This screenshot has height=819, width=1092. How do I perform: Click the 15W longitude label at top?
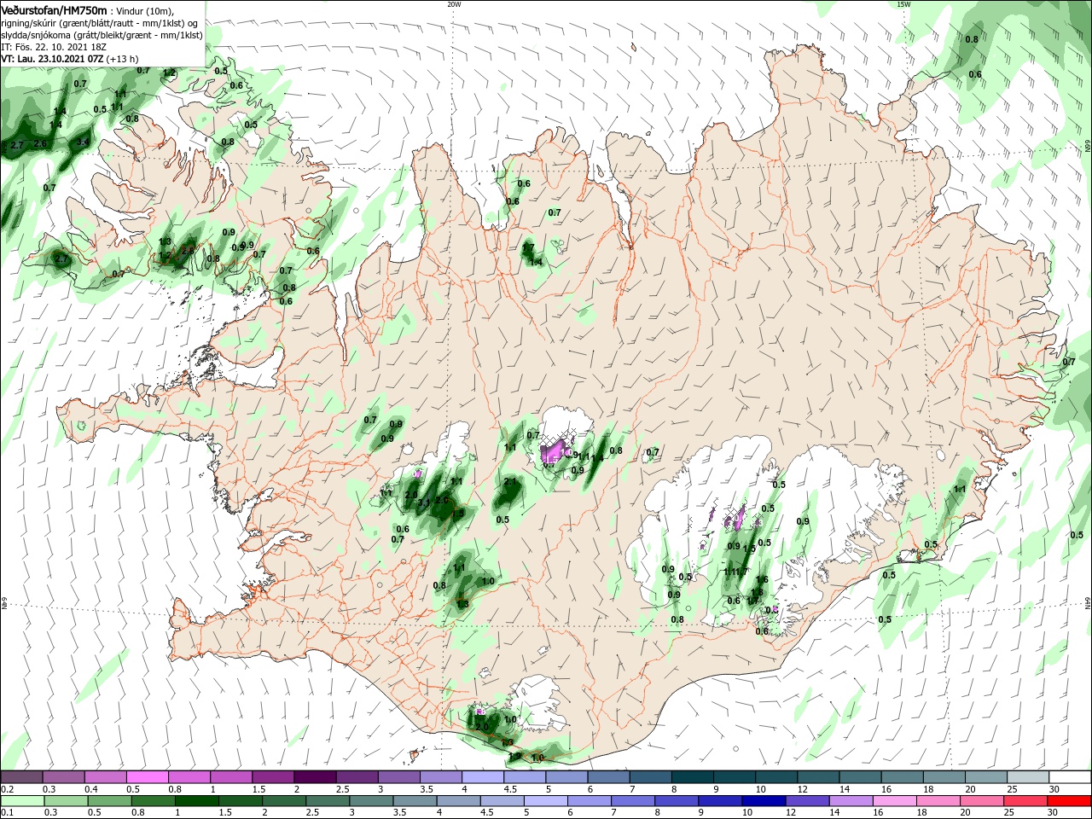tap(903, 4)
